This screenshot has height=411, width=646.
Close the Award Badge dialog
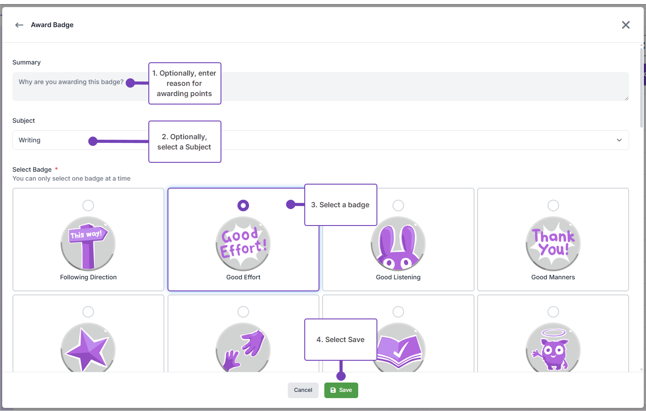[x=626, y=25]
